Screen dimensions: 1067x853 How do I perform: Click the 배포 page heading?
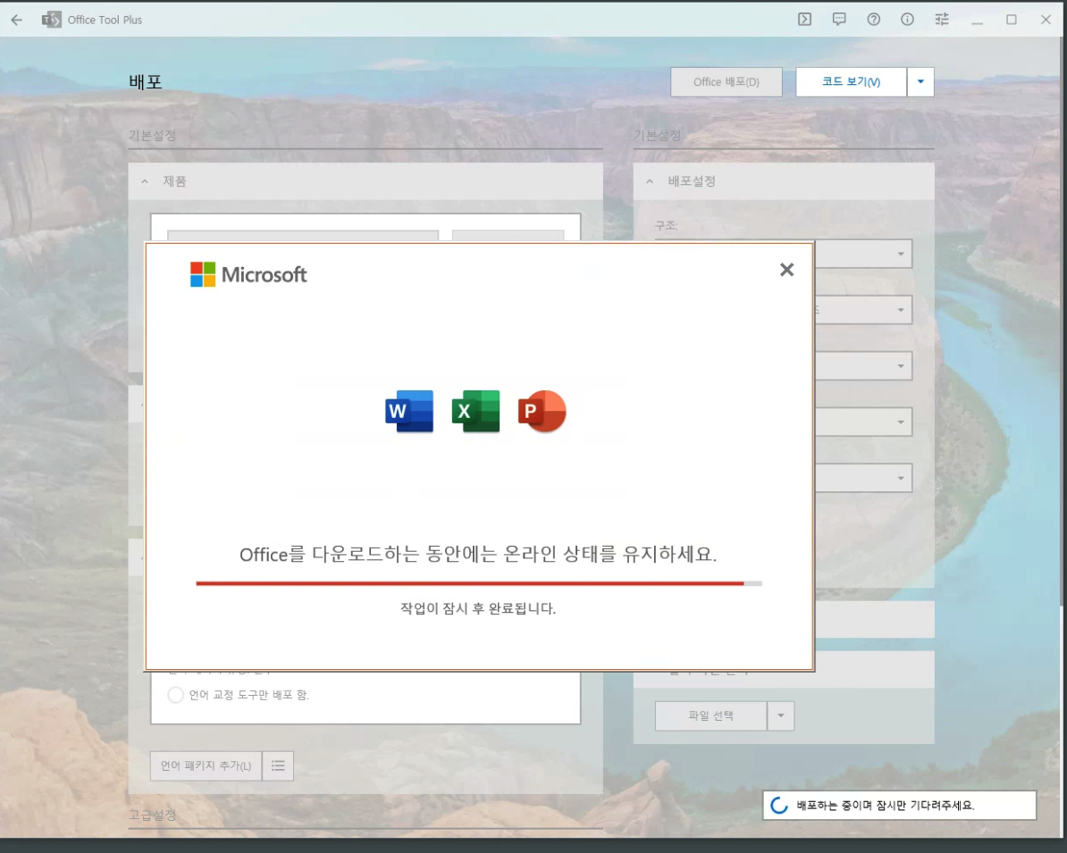coord(146,81)
